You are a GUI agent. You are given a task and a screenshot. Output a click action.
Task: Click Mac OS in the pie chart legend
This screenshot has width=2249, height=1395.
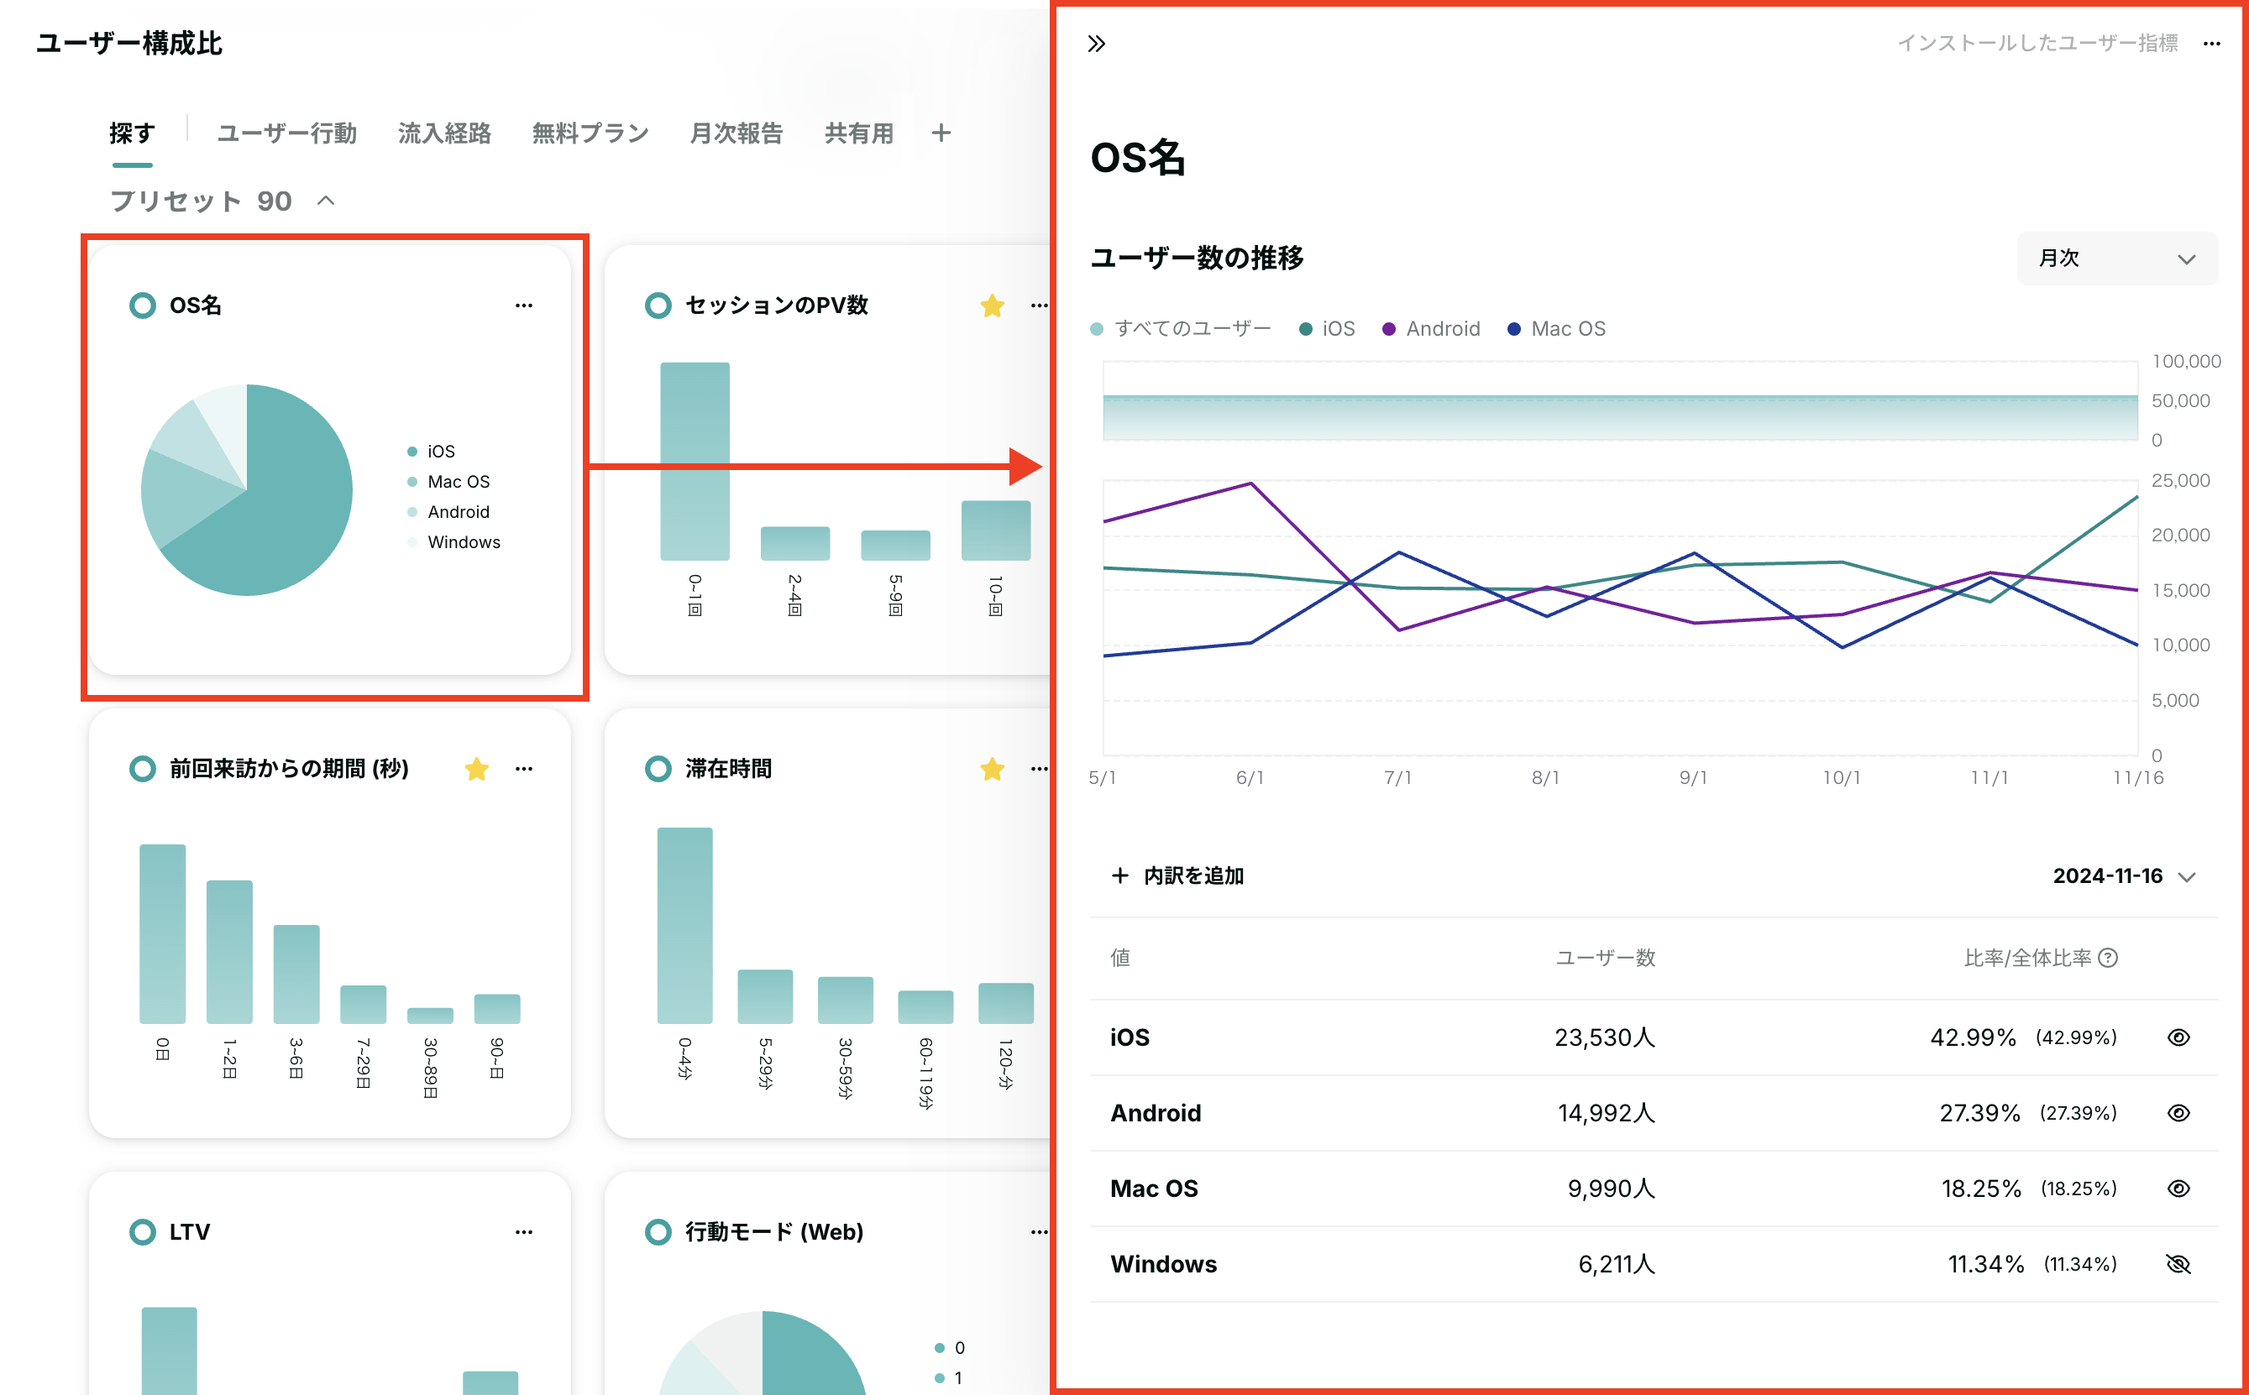(x=448, y=482)
